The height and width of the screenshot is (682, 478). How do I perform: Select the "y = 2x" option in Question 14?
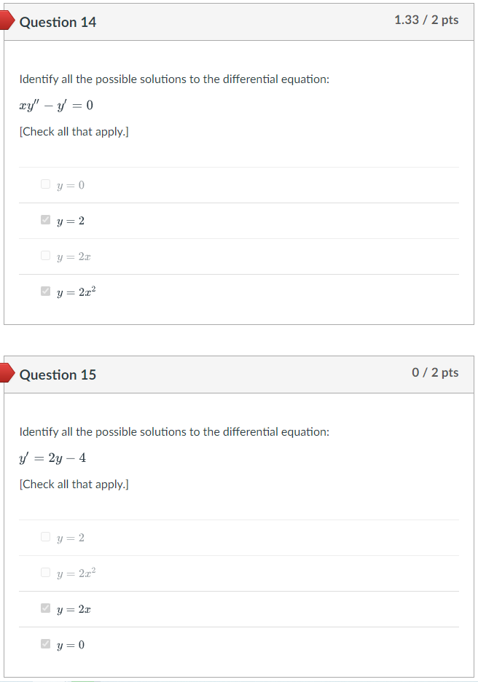[44, 255]
